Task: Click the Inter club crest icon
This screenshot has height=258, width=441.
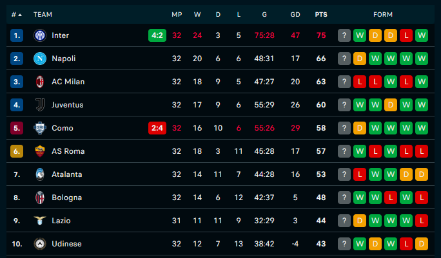Action: 40,35
